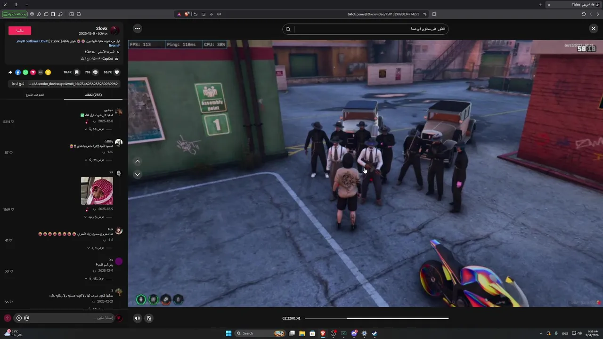603x339 pixels.
Task: Open File Explorer from the taskbar
Action: pos(302,333)
